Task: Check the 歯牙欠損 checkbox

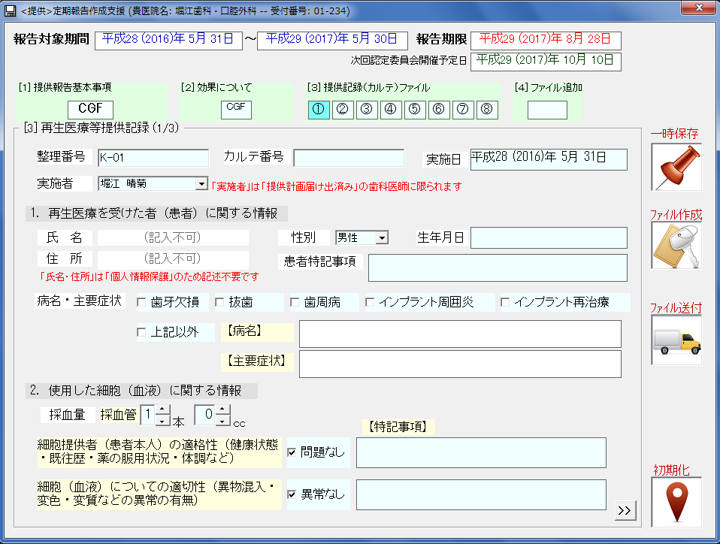Action: coord(141,303)
